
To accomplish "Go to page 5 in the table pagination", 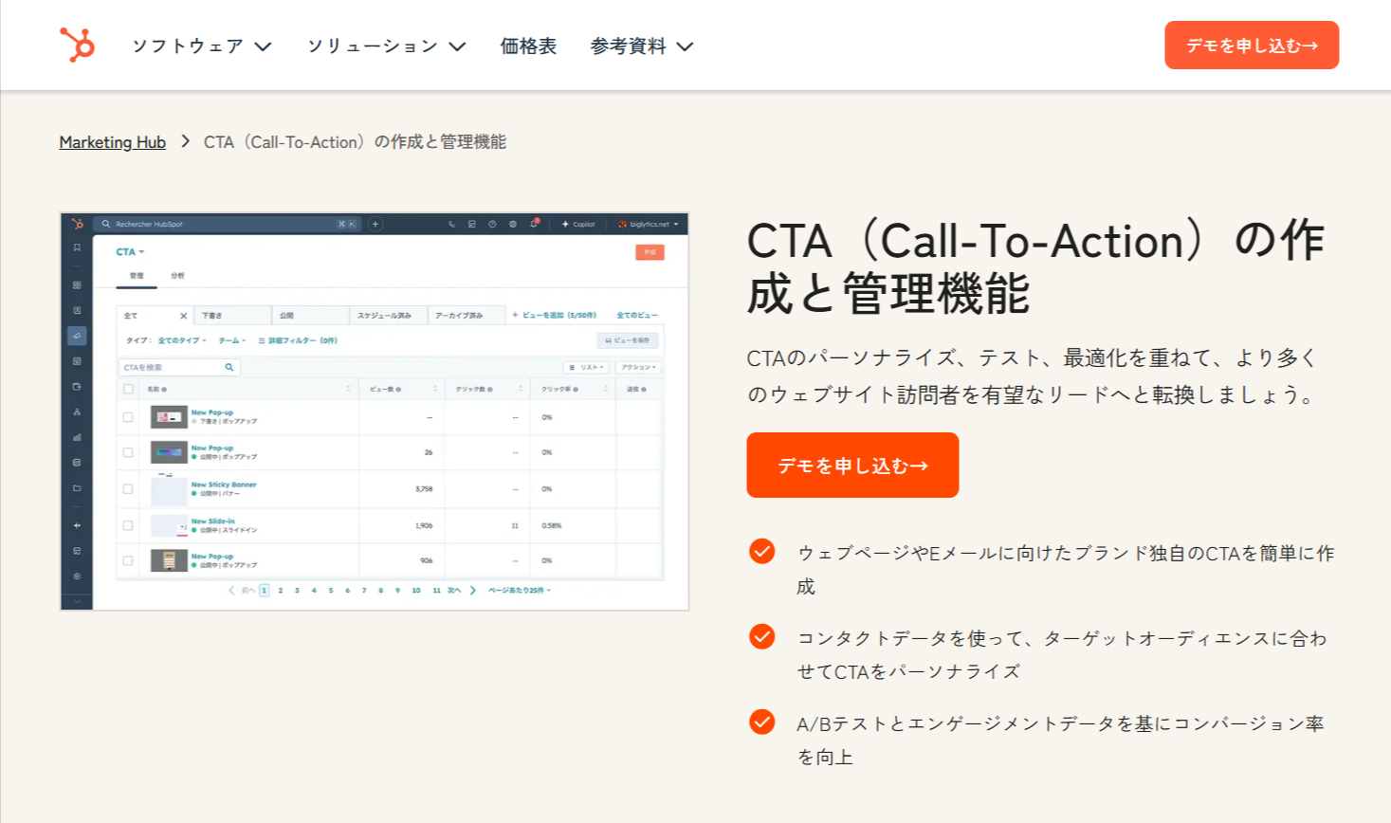I will coord(330,590).
